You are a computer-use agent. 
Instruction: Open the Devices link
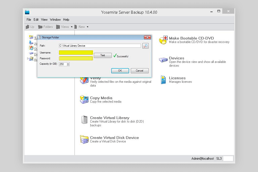tap(177, 58)
